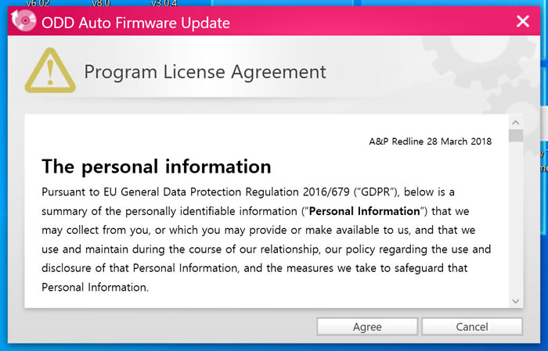Click the license scrollbar thumb

[515, 136]
